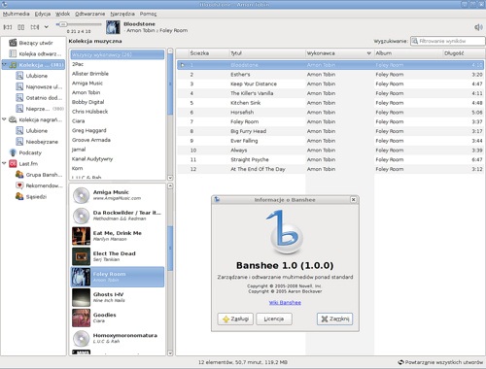Open the Wiki Banshee link
The height and width of the screenshot is (369, 486).
(x=285, y=303)
